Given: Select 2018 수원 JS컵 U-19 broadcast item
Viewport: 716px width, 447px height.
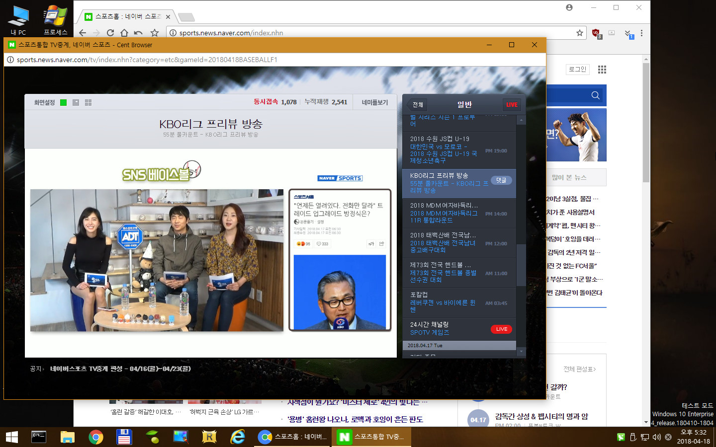Looking at the screenshot, I should coord(459,150).
